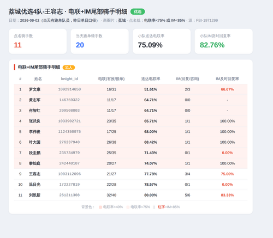
Task: Click the 3/4 IM reply cell
Action: (x=187, y=174)
